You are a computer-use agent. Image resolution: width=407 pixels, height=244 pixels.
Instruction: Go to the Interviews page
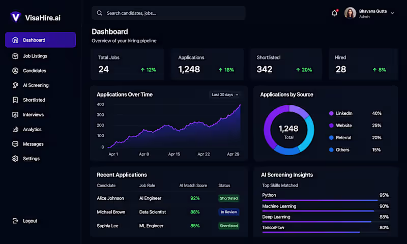point(33,114)
